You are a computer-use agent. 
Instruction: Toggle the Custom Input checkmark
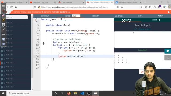[x=135, y=29]
